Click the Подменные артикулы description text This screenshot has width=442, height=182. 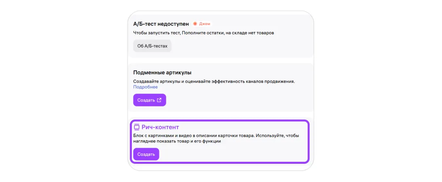pos(214,81)
